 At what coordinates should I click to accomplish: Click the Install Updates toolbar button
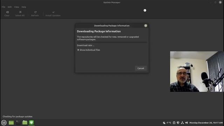pyautogui.click(x=53, y=14)
